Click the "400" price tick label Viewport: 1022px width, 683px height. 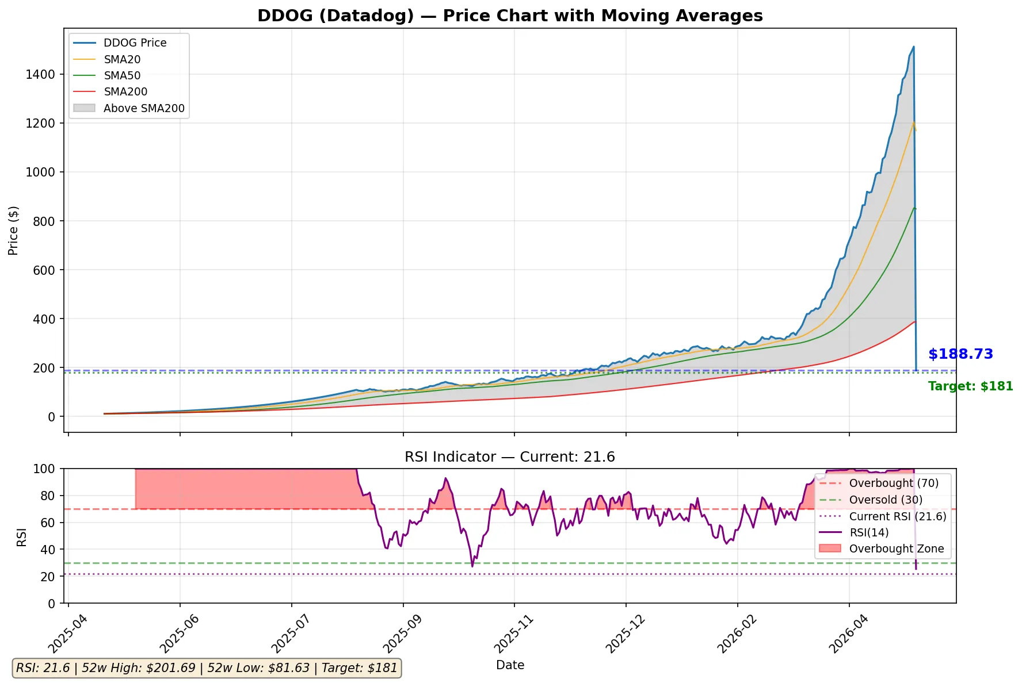(44, 319)
